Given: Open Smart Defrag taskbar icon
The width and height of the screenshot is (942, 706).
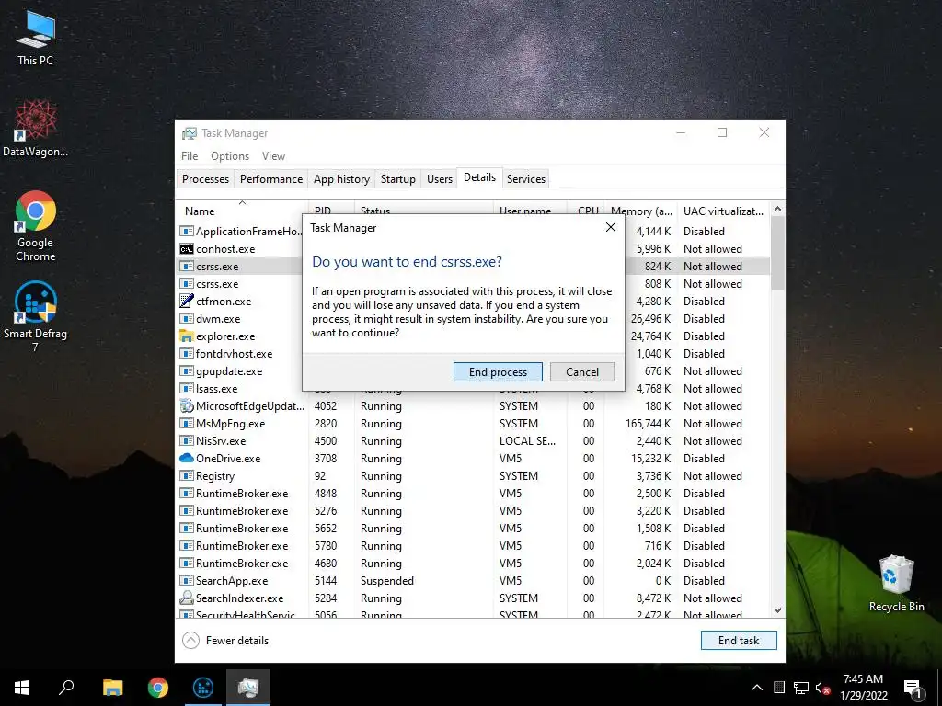Looking at the screenshot, I should click(203, 688).
